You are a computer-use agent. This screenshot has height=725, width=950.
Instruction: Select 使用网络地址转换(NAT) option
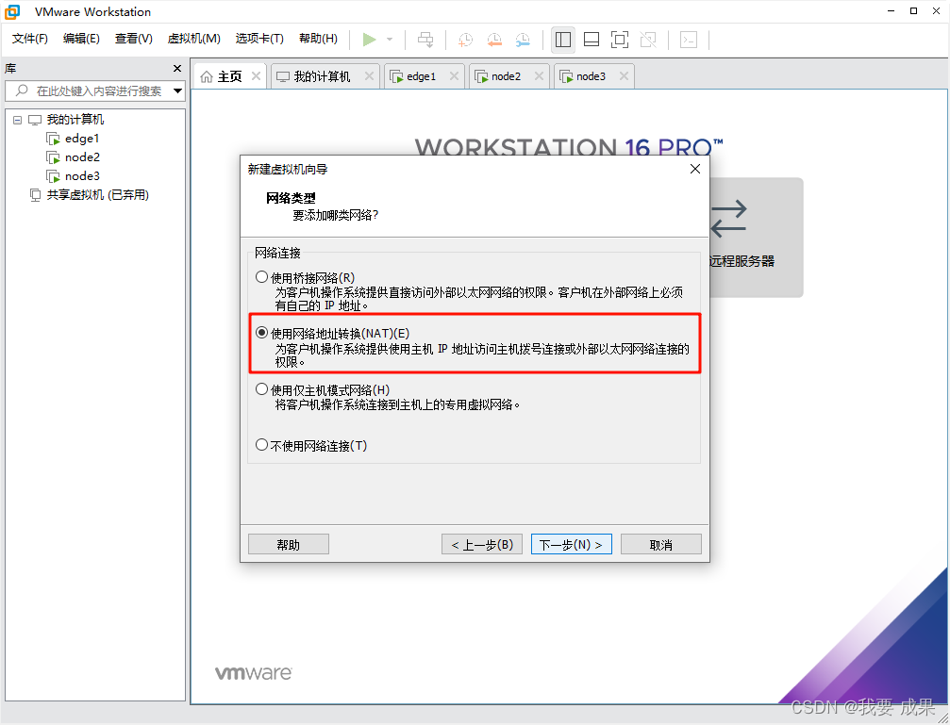coord(261,332)
